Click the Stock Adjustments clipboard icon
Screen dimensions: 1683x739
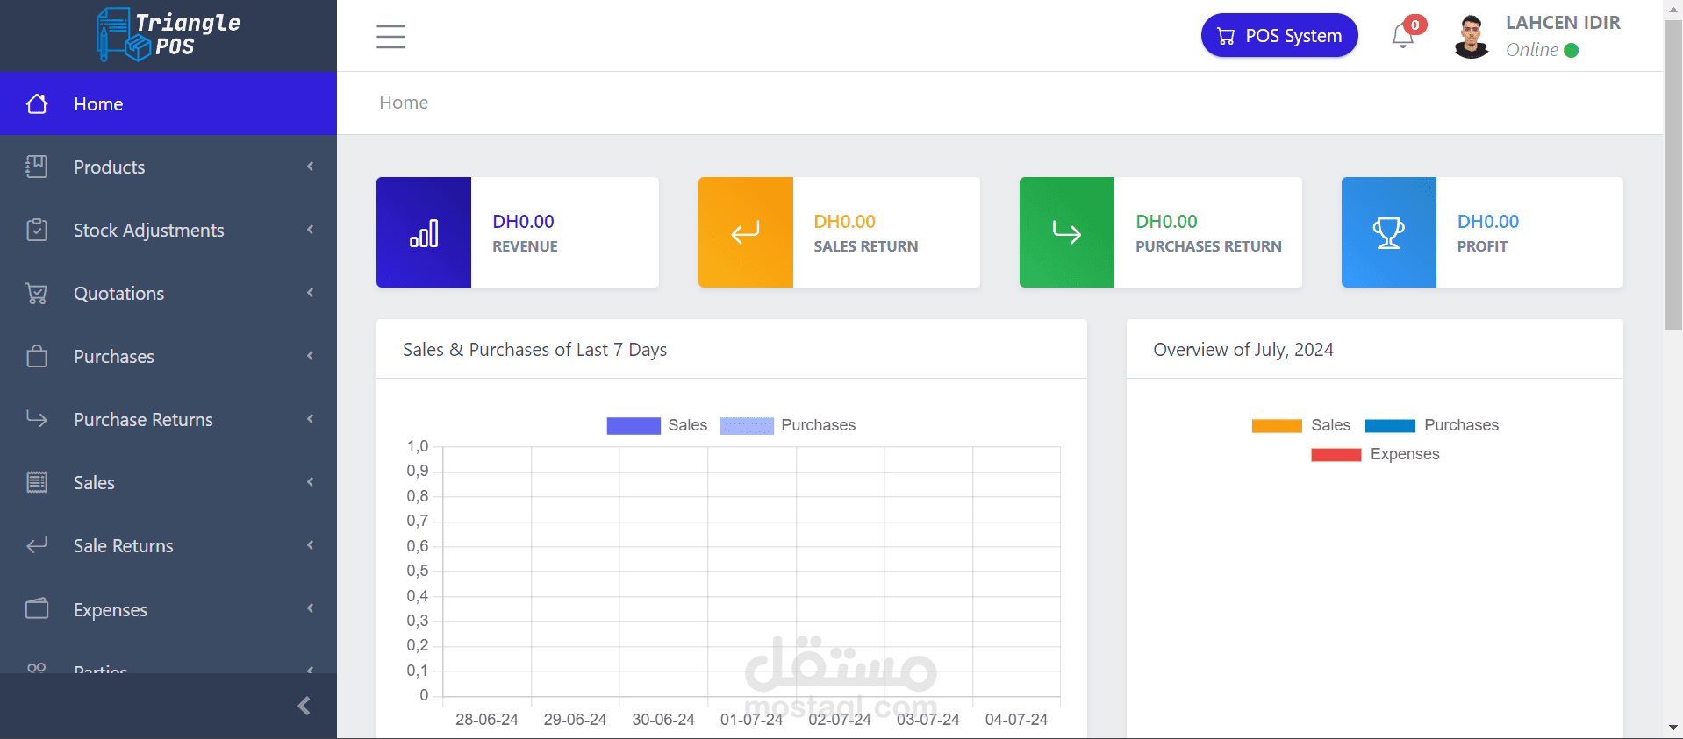click(x=37, y=230)
